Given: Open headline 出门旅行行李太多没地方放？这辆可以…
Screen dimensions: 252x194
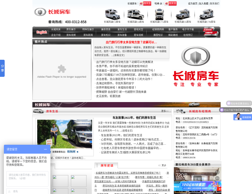Looking at the screenshot, I should tap(131, 42).
